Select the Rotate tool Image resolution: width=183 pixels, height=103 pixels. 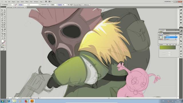pos(2,23)
